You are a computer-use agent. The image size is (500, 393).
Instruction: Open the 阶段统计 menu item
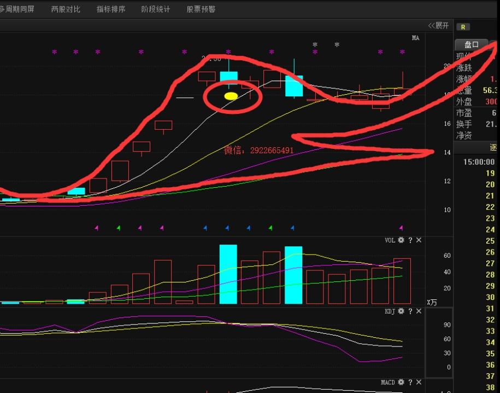[156, 9]
